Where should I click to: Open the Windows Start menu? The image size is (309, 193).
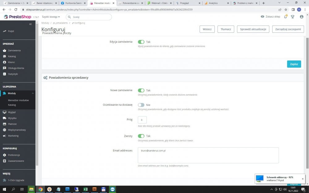tap(4, 189)
